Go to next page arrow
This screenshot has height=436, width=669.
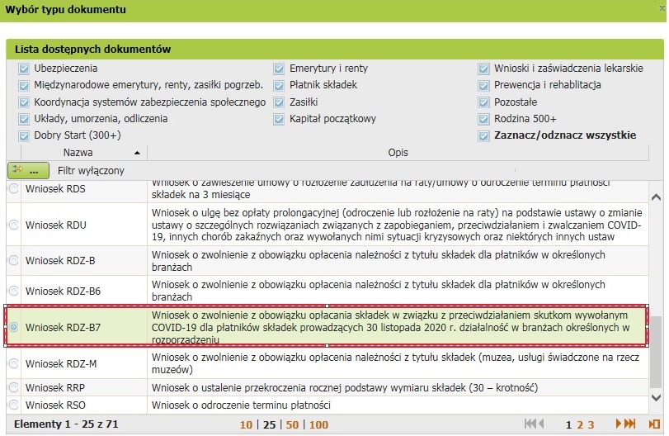click(x=618, y=424)
